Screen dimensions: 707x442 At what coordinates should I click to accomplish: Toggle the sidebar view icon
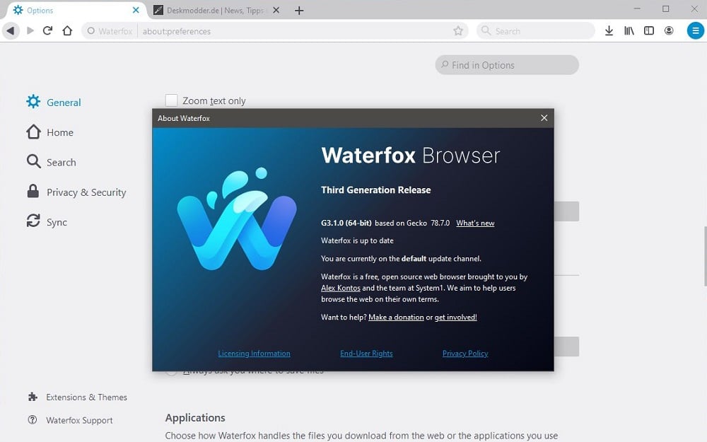pos(649,30)
